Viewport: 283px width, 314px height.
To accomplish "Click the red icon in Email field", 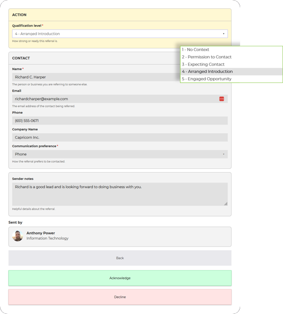I will pos(222,99).
